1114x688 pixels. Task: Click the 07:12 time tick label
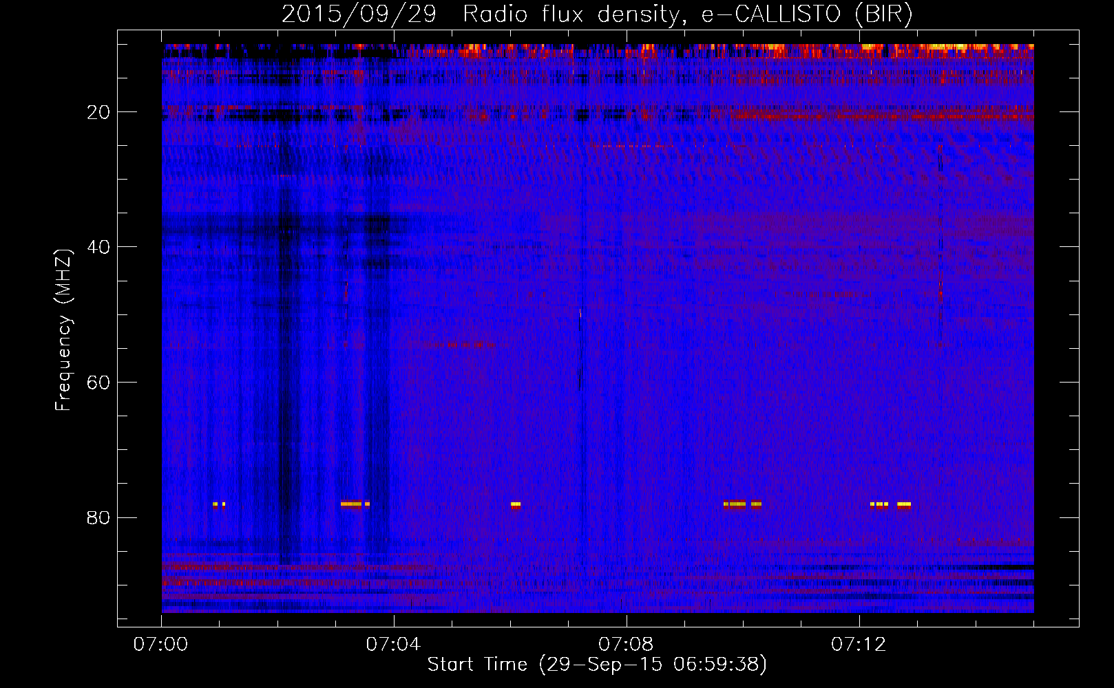(x=859, y=645)
